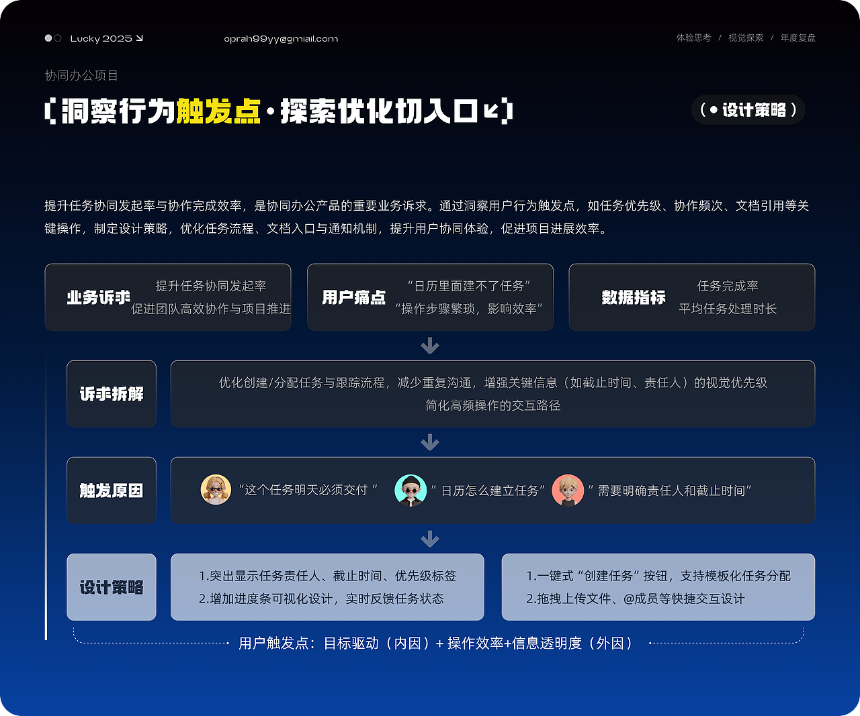Click the 数据指标 card
This screenshot has width=860, height=716.
[x=691, y=297]
